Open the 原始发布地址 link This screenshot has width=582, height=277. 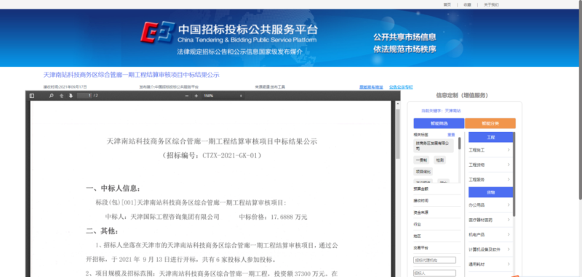coord(371,87)
